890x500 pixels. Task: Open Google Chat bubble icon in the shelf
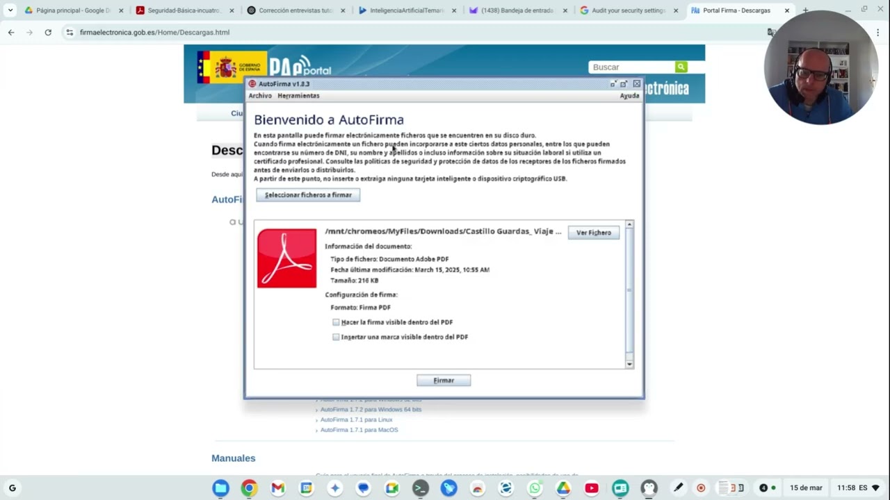(x=363, y=488)
